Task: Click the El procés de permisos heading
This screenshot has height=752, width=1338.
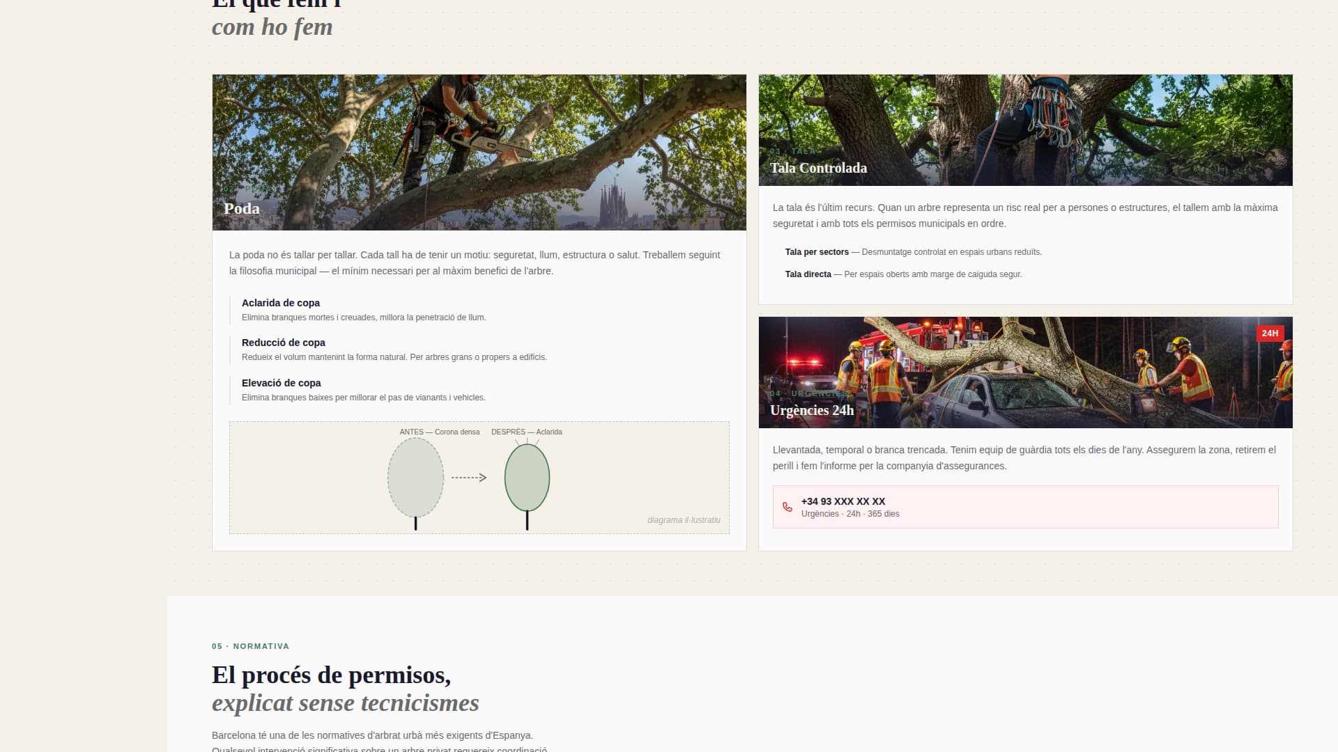Action: pos(332,675)
